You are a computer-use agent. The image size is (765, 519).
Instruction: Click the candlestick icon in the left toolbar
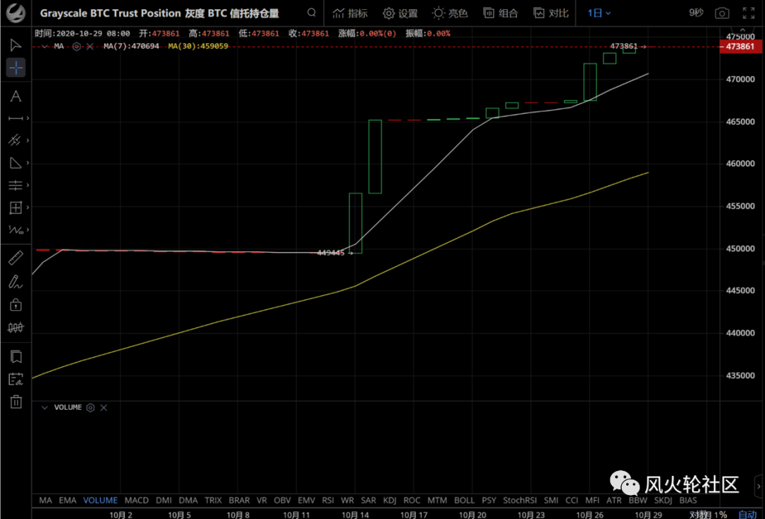point(16,327)
